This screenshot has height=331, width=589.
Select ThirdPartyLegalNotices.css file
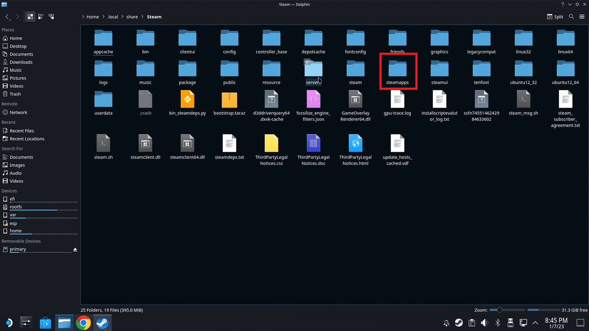click(x=271, y=150)
